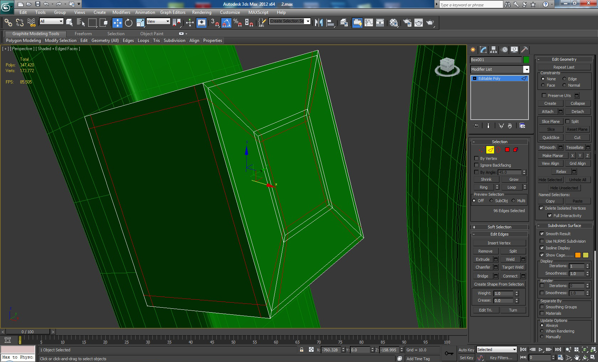Select Polygon sub-object level icon
598x362 pixels.
coord(507,150)
